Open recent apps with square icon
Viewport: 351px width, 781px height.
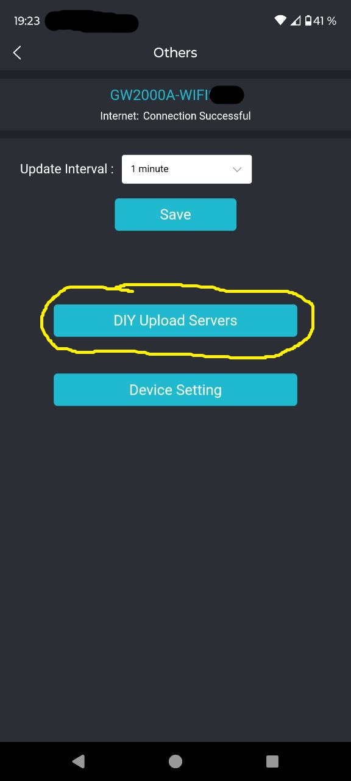272,761
